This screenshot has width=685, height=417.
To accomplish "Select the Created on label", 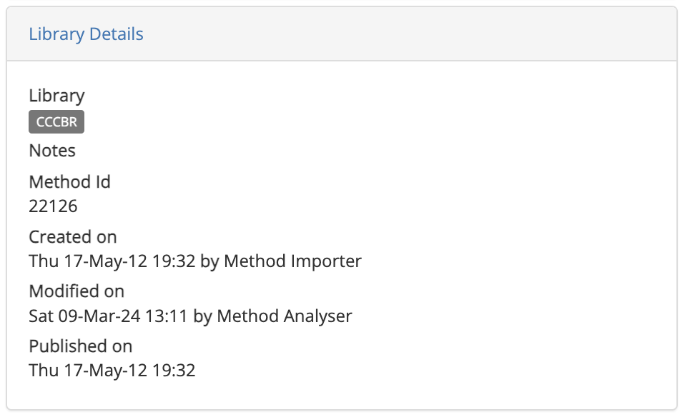I will click(x=72, y=237).
